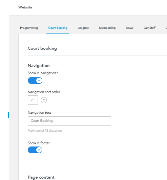
Task: Open the Programming tab
Action: tap(29, 28)
